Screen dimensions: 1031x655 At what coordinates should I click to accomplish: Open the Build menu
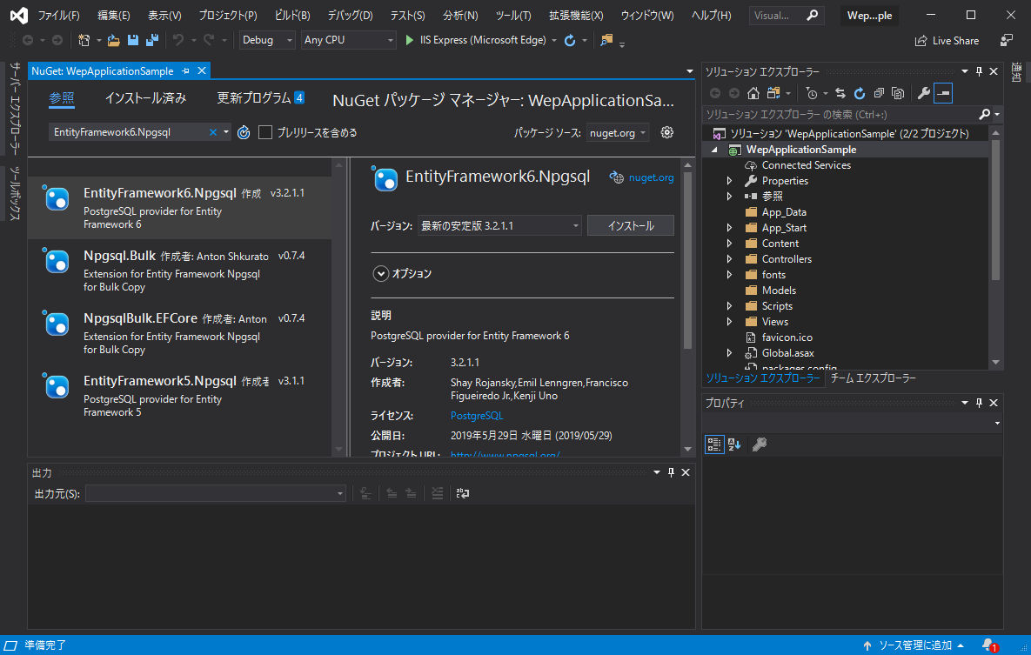tap(292, 15)
